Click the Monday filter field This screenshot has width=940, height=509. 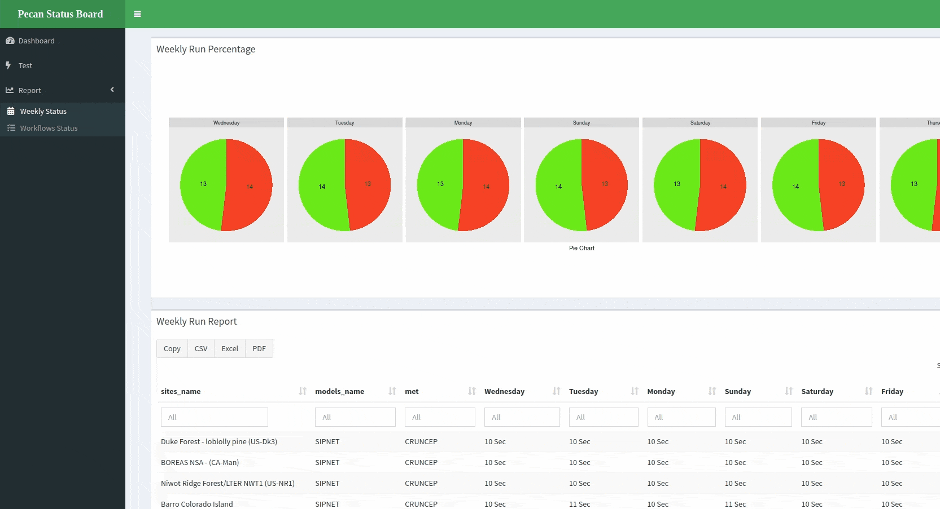[681, 417]
